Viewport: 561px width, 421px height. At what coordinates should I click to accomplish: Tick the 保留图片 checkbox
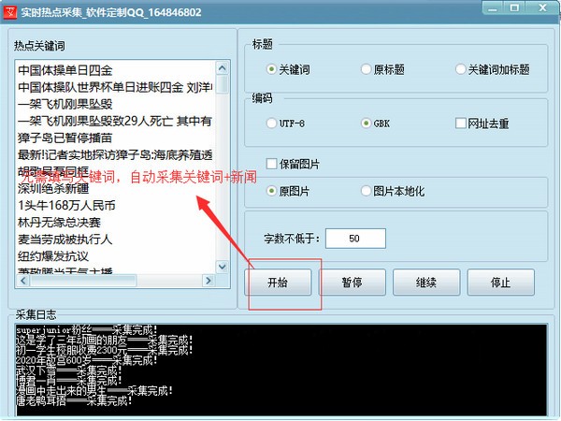[x=272, y=165]
